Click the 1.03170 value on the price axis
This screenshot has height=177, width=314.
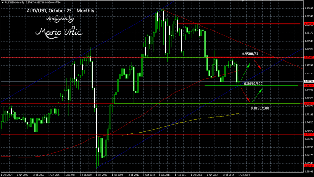(309, 33)
